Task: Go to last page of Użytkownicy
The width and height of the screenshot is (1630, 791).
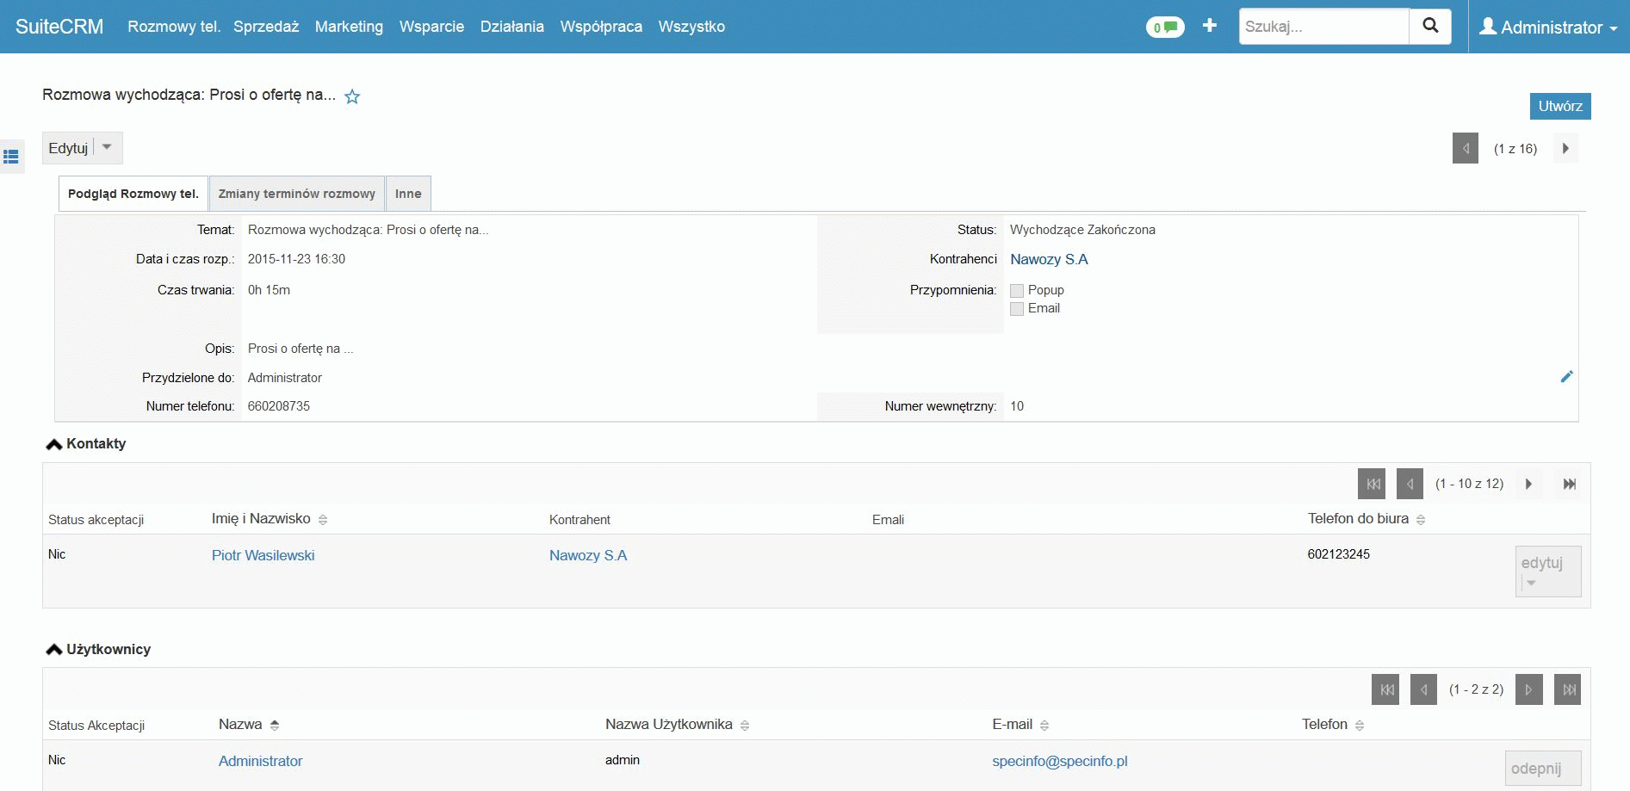Action: tap(1568, 689)
